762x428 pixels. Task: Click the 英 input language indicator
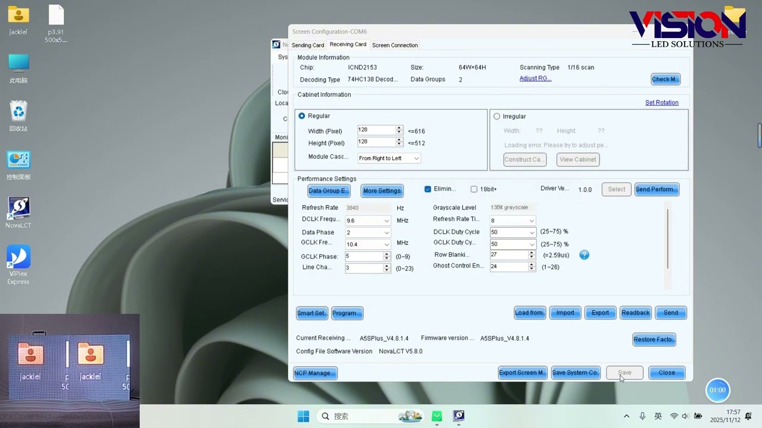[658, 416]
